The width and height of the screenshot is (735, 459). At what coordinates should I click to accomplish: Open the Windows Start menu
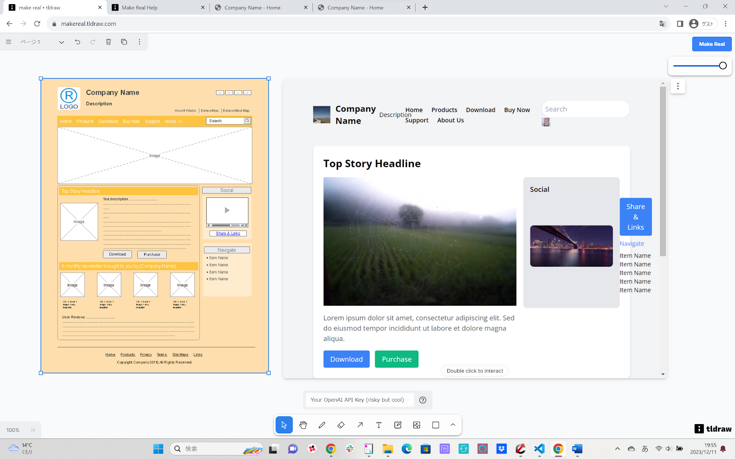point(158,449)
